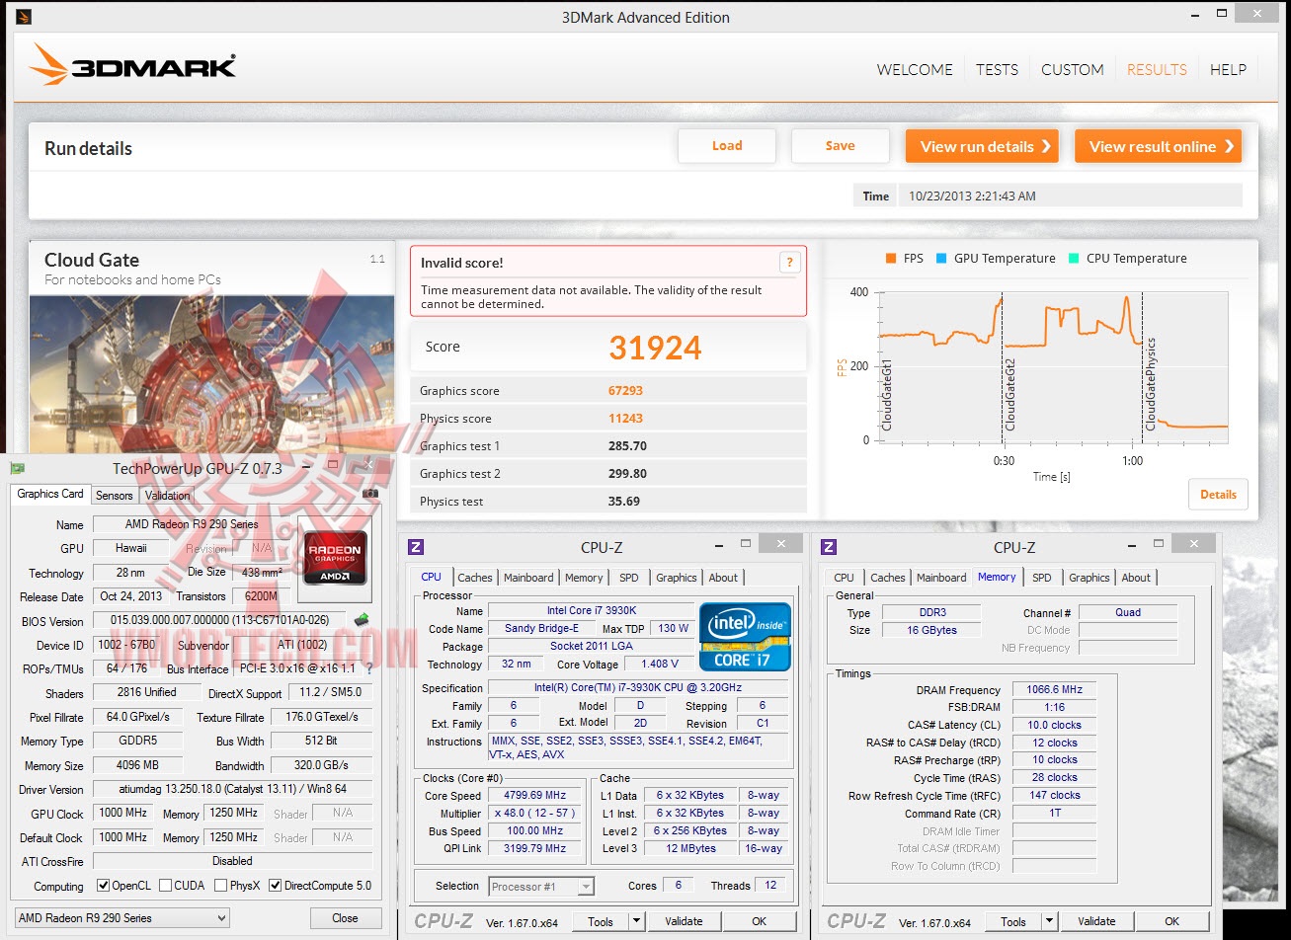Viewport: 1291px width, 940px height.
Task: Click the Physics score value 11243
Action: (x=625, y=419)
